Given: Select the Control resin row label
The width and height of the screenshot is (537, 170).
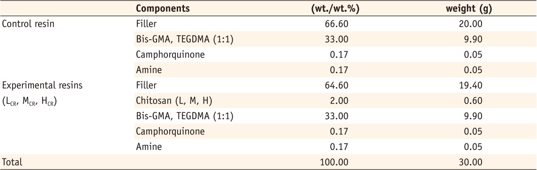Looking at the screenshot, I should [28, 24].
